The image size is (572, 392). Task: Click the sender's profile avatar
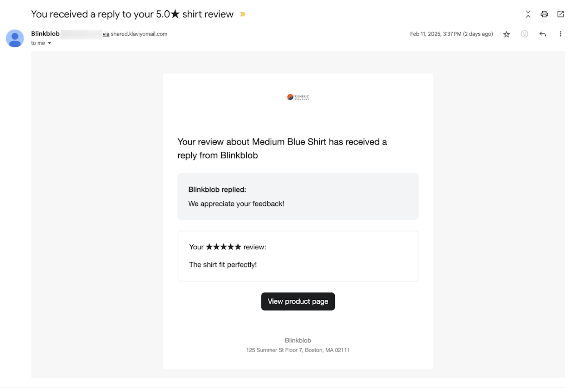pyautogui.click(x=15, y=38)
